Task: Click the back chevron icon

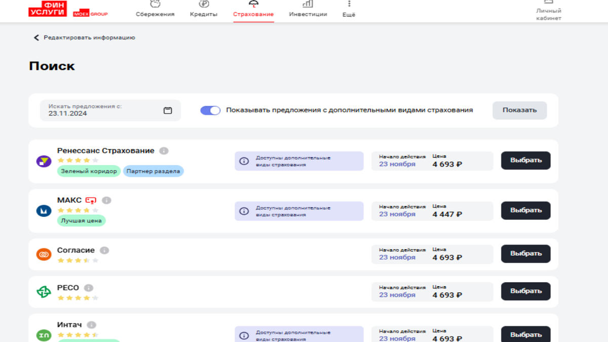Action: (x=36, y=37)
